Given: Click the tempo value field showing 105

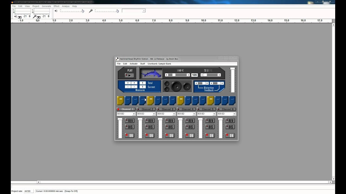Looking at the screenshot, I should tap(194, 75).
